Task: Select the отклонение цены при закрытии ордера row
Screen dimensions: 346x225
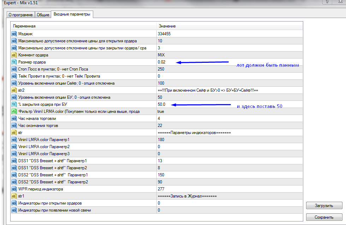Action: point(157,48)
